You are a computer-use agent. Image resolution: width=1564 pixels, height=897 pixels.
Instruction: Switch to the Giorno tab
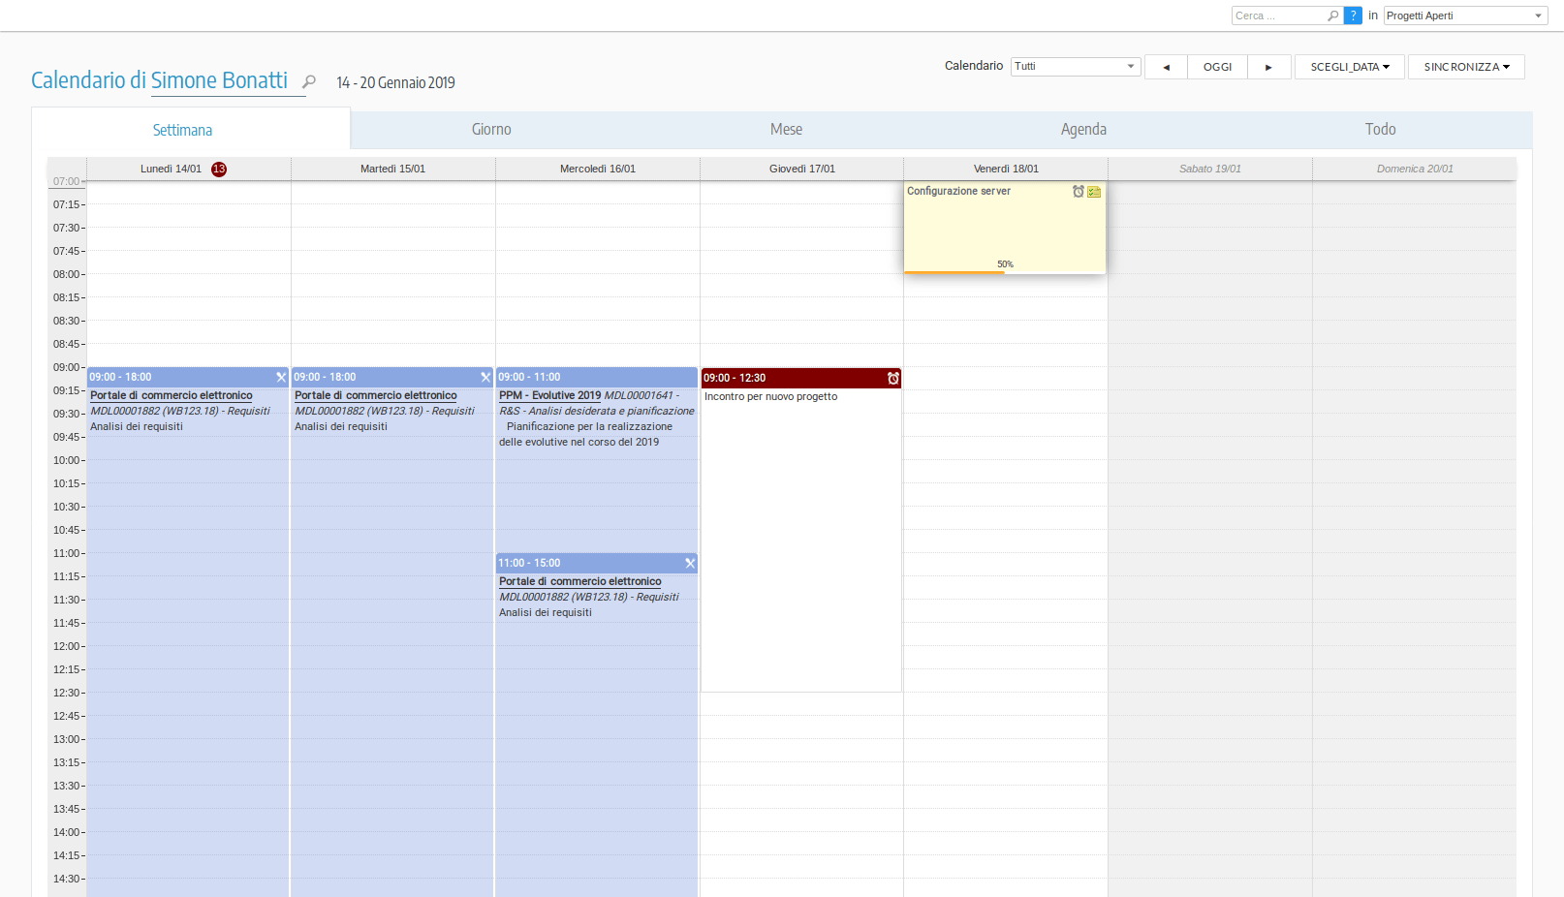point(491,130)
